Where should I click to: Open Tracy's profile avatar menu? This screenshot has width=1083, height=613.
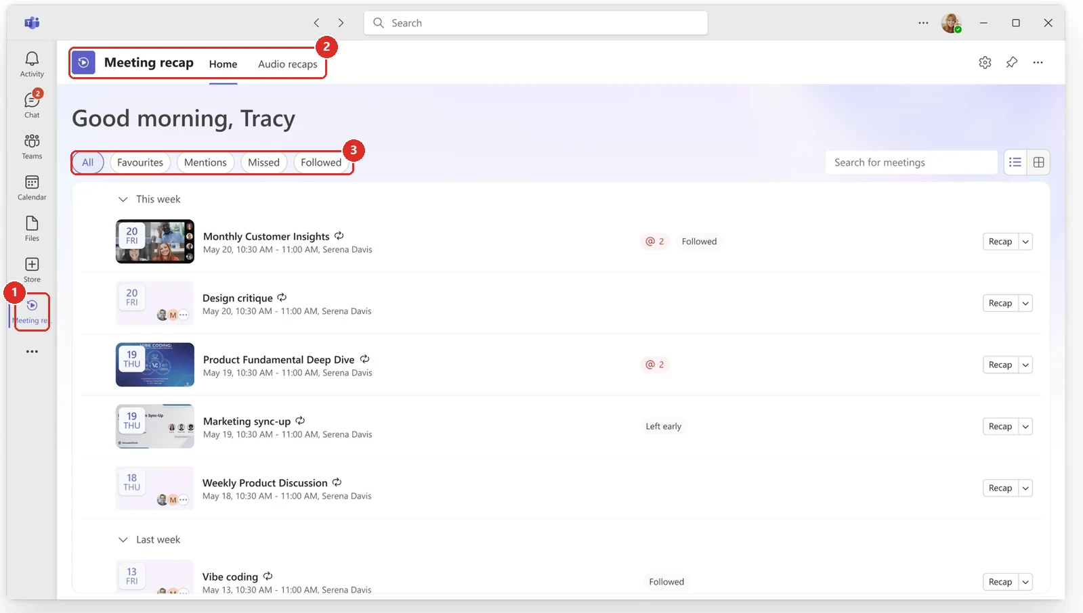point(951,23)
